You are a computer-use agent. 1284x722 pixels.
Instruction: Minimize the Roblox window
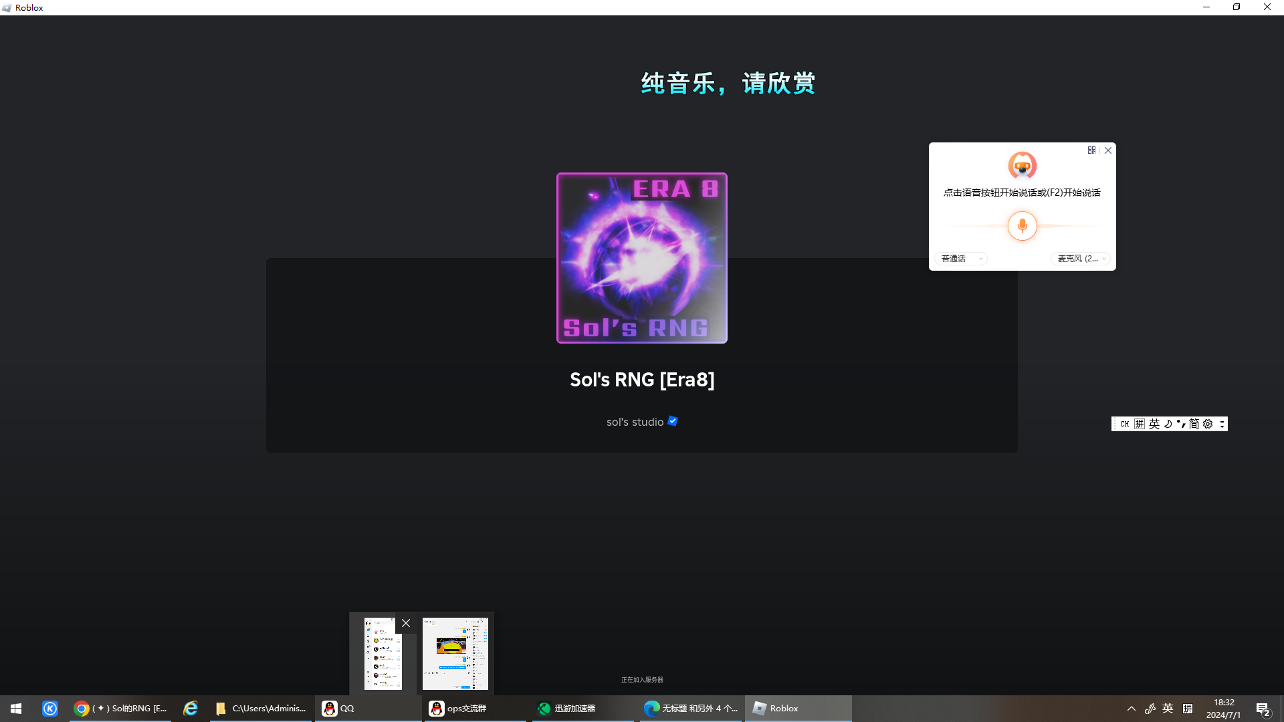(1206, 7)
